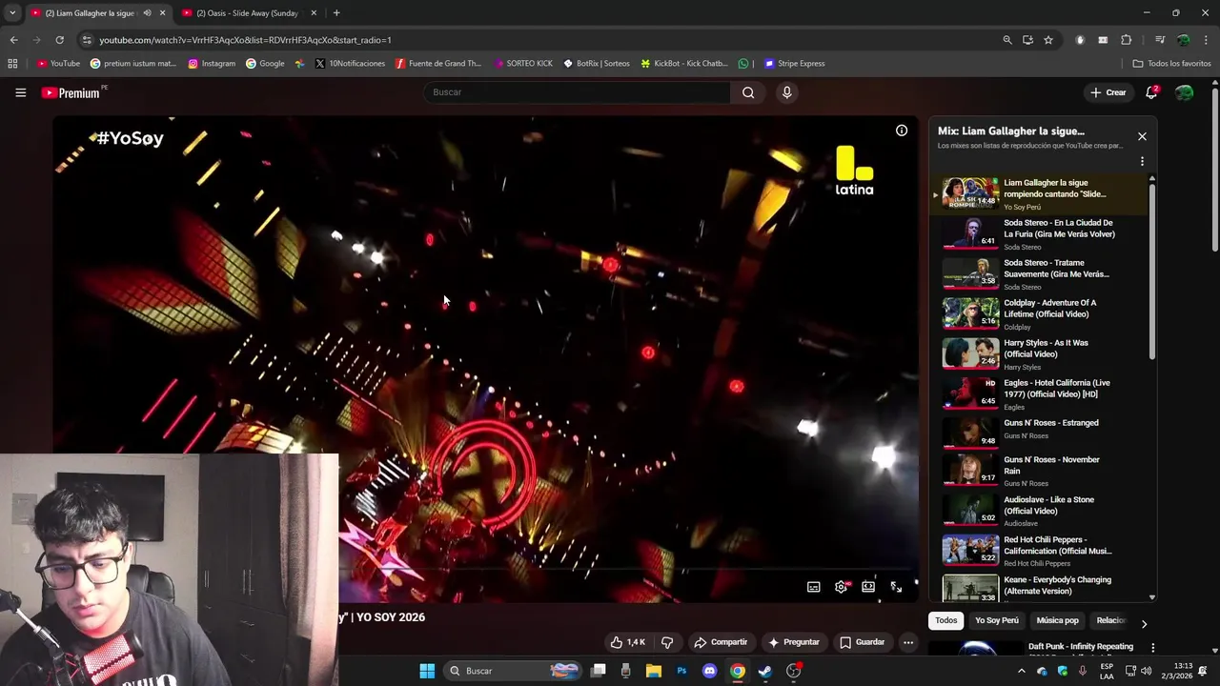Open a new browser tab
1220x686 pixels.
click(336, 12)
